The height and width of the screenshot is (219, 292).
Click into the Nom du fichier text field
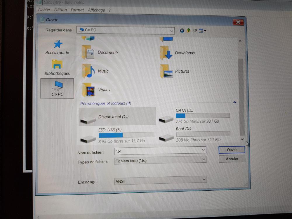pyautogui.click(x=157, y=151)
